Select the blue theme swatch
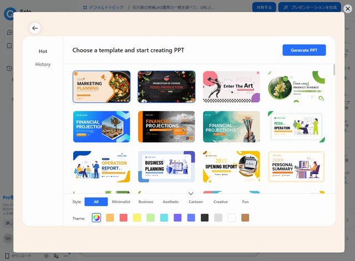The width and height of the screenshot is (355, 261). (191, 218)
